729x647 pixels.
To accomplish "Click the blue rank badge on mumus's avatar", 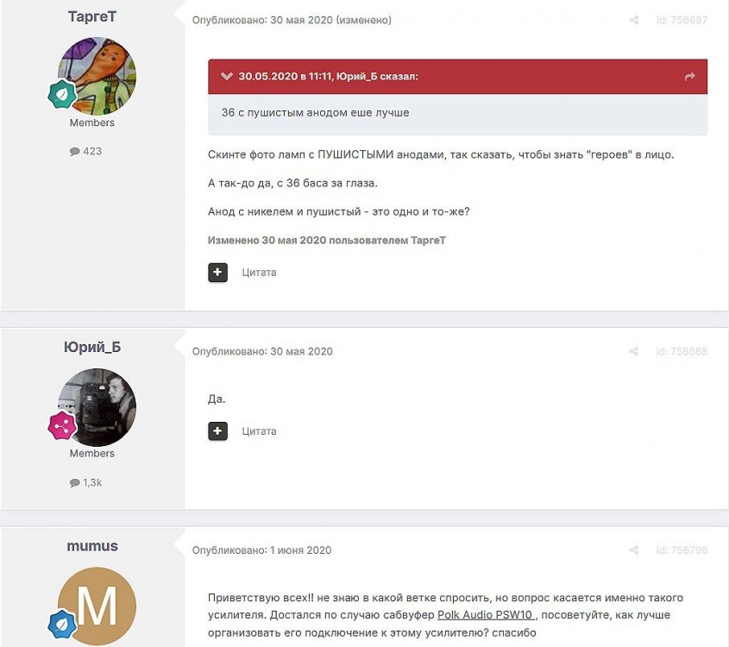I will pyautogui.click(x=62, y=624).
